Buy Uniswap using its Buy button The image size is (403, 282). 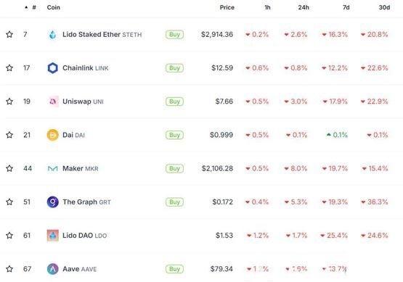174,101
